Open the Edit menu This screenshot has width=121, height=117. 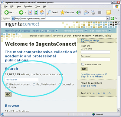[x=12, y=6]
